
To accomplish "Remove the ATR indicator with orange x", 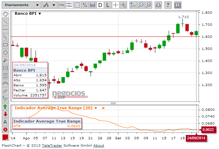I will point(103,108).
